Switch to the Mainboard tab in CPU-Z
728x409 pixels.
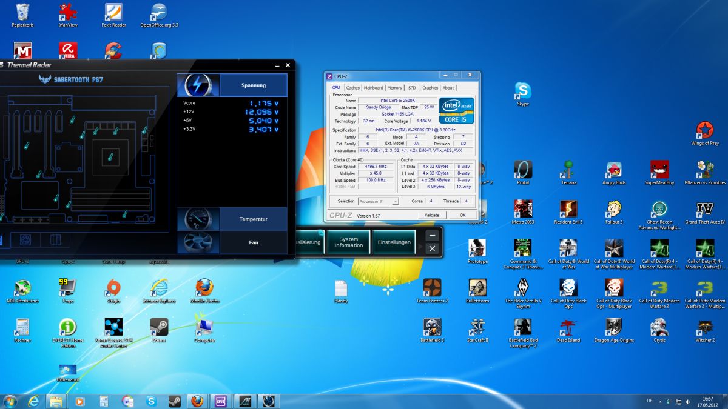click(373, 88)
